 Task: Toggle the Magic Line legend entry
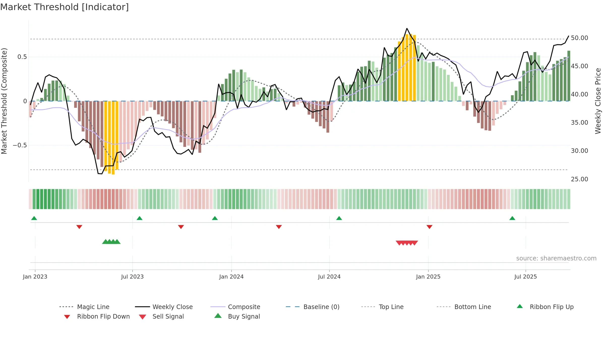click(x=84, y=307)
